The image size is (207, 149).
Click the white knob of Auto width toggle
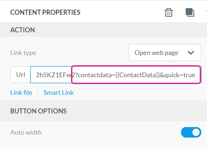(x=196, y=132)
